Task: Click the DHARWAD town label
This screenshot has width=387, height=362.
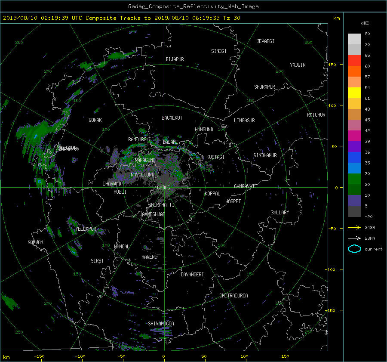Action: coord(112,184)
